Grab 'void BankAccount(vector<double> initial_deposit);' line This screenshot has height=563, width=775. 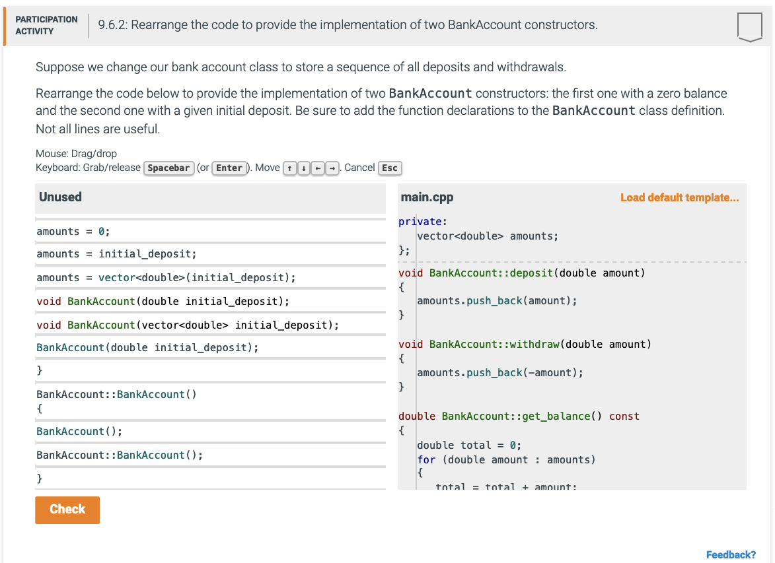pyautogui.click(x=188, y=325)
